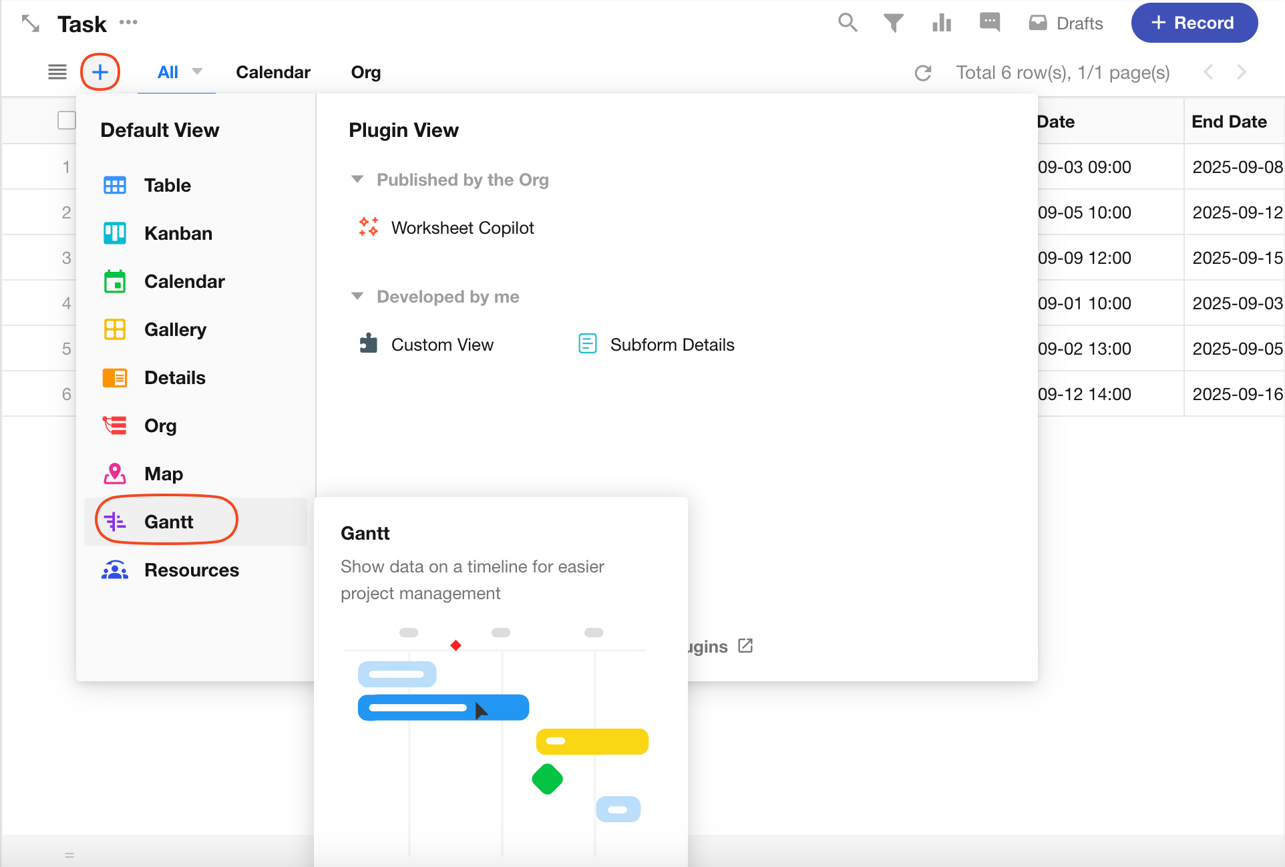Select the Worksheet Copilot plugin

[462, 228]
